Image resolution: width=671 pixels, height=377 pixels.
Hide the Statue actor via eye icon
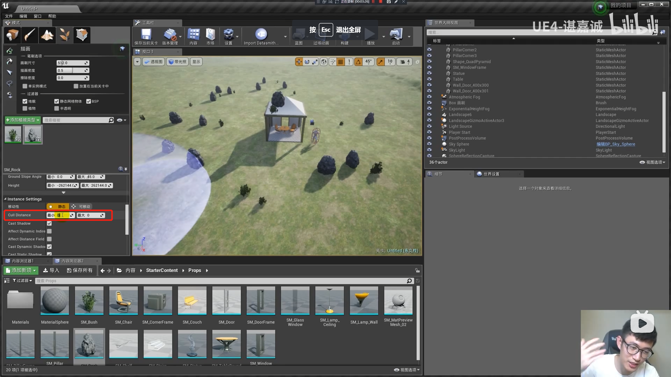point(430,73)
